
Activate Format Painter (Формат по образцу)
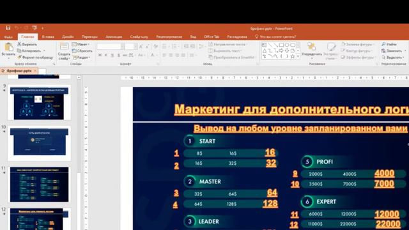(35, 57)
